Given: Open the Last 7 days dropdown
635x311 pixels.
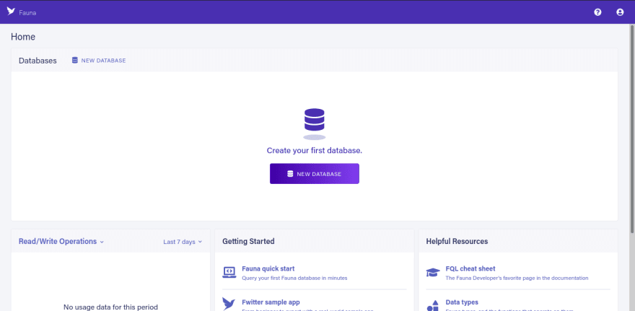Looking at the screenshot, I should 183,242.
